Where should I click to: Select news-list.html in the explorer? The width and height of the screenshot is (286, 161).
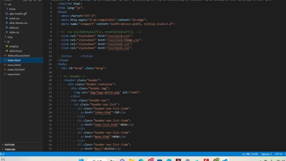pyautogui.click(x=16, y=70)
